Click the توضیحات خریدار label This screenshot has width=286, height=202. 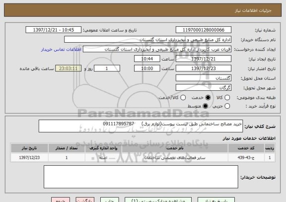258,177
